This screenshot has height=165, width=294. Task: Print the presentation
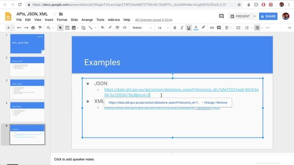coord(33,28)
